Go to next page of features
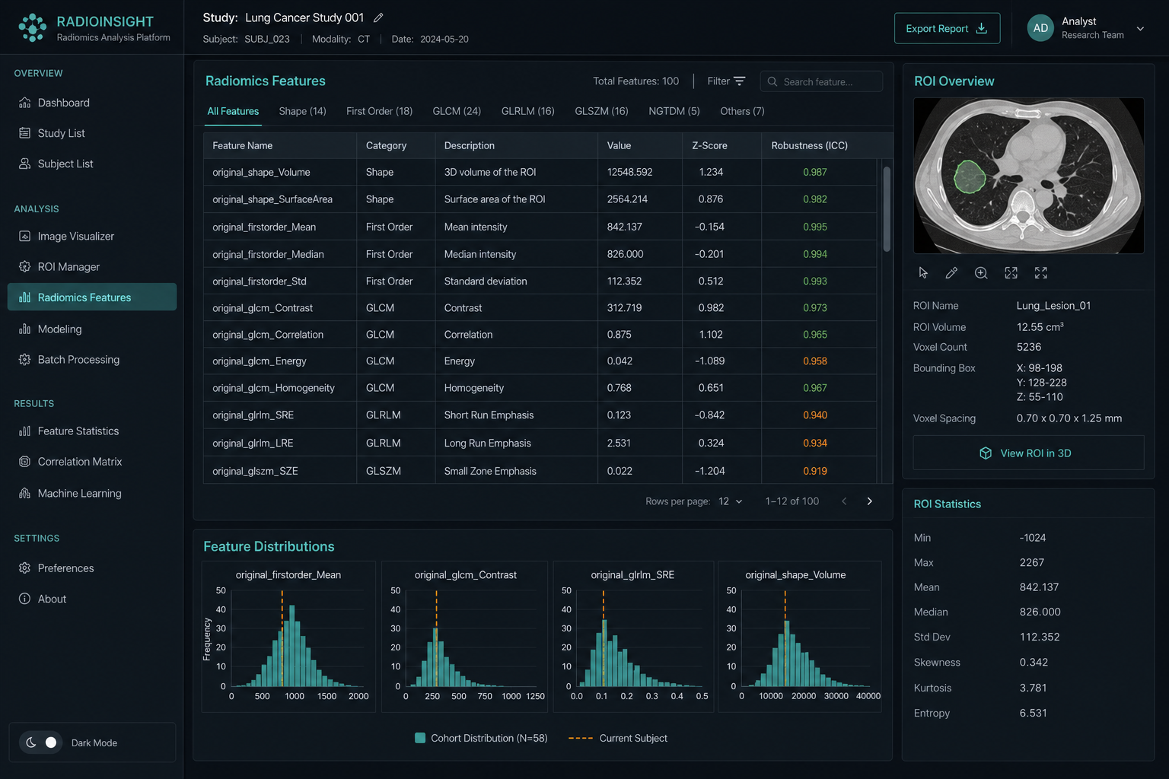Viewport: 1169px width, 779px height. [869, 501]
